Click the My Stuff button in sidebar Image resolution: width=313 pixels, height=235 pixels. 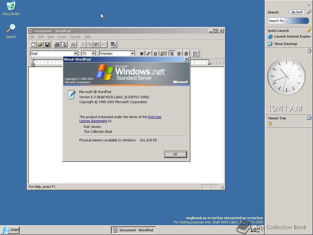coord(297,12)
